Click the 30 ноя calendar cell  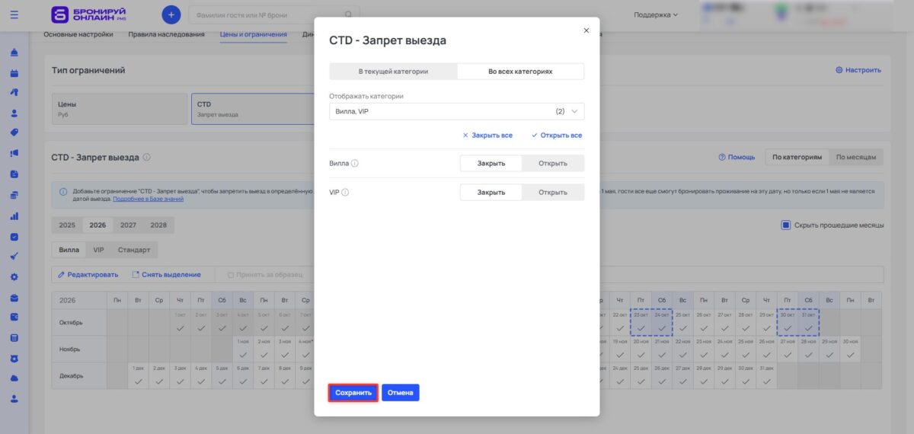pyautogui.click(x=850, y=349)
